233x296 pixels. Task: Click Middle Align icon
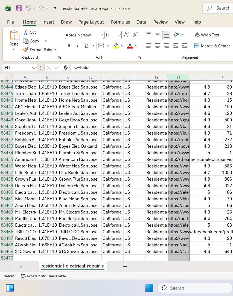158,35
